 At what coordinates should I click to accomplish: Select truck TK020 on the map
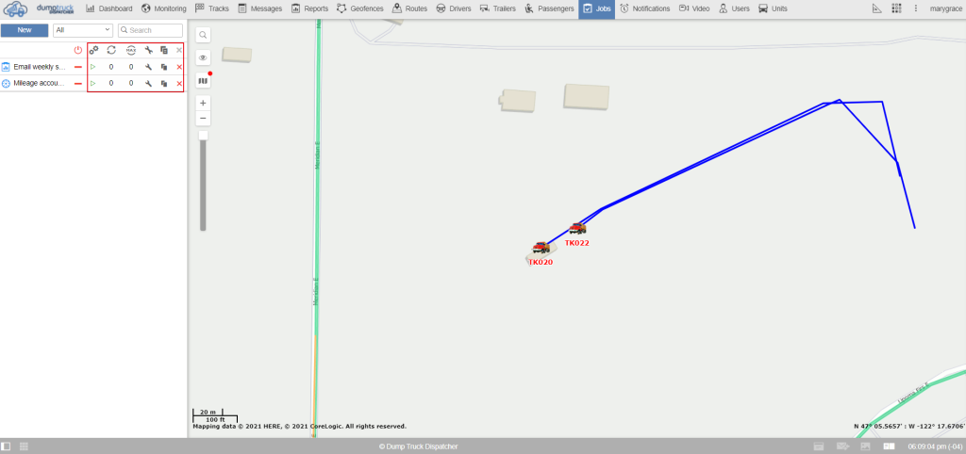541,248
